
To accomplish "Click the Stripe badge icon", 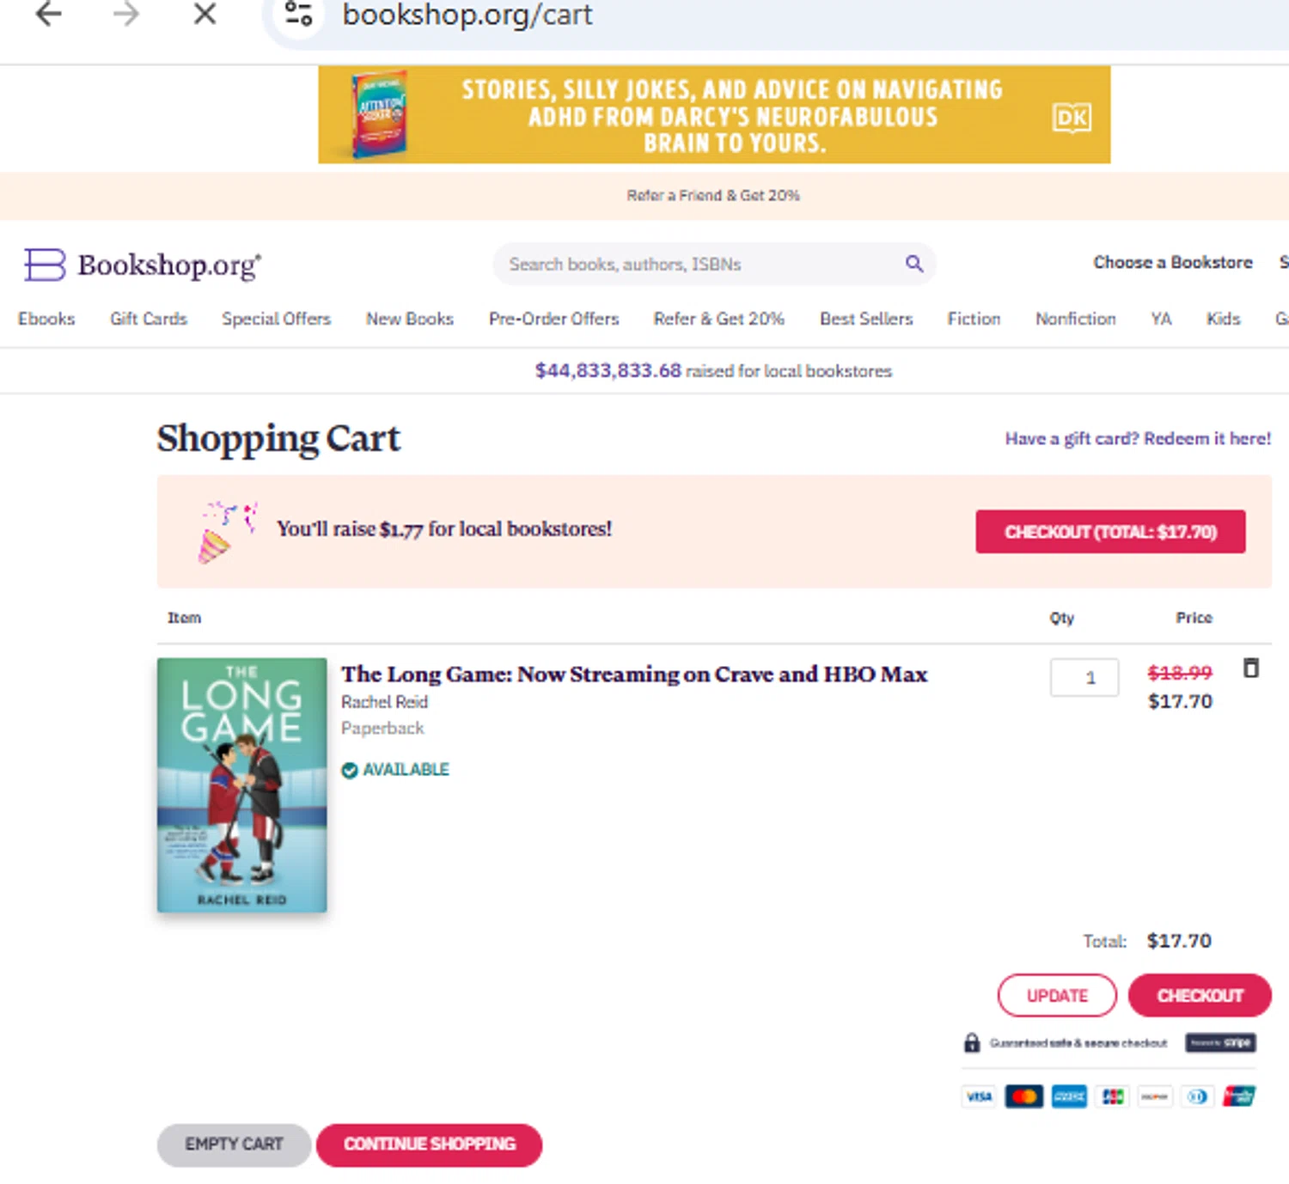I will (x=1220, y=1043).
